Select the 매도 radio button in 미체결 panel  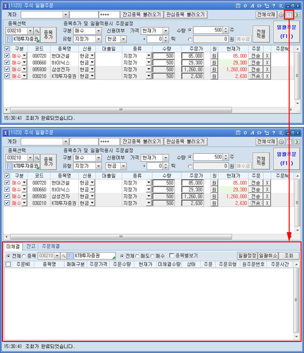pyautogui.click(x=138, y=256)
